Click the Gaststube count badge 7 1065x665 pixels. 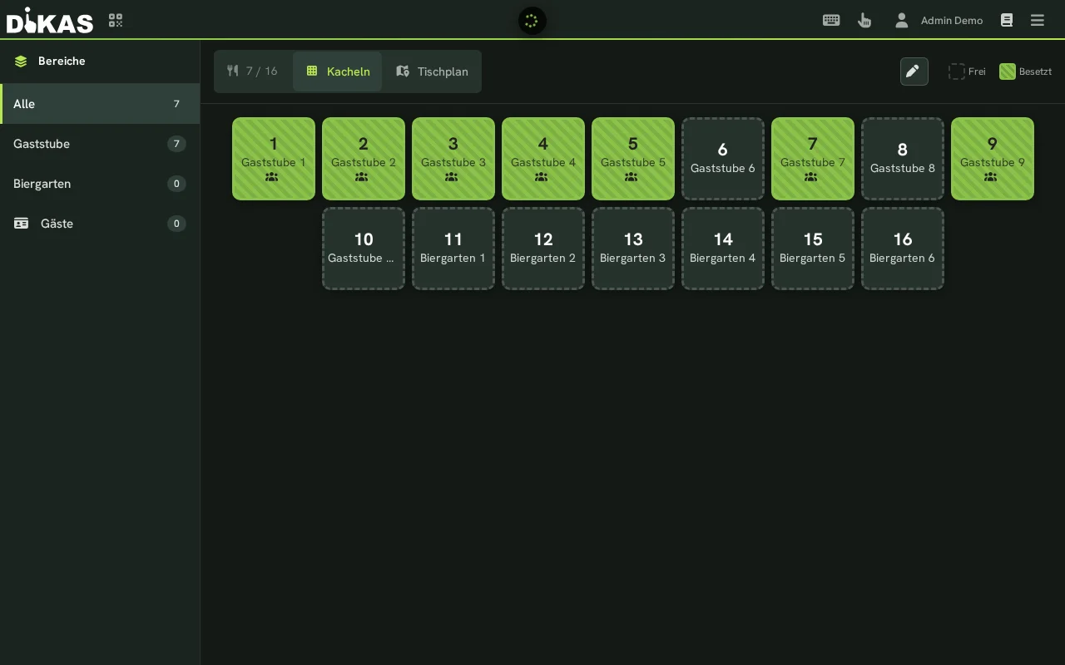click(x=176, y=144)
